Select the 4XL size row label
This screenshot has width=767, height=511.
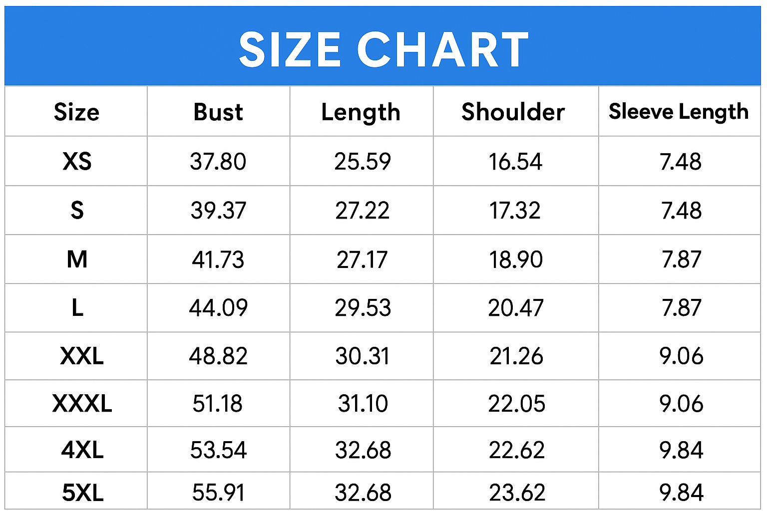[82, 450]
